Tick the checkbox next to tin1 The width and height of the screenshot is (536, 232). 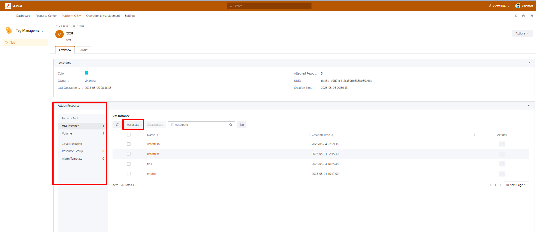point(129,164)
